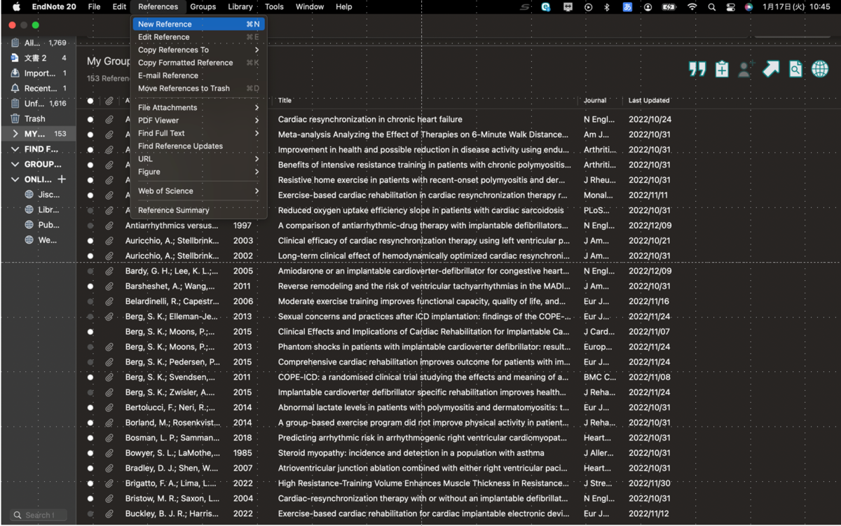Click the 2022/11/30 date for Brigatto

pyautogui.click(x=650, y=483)
